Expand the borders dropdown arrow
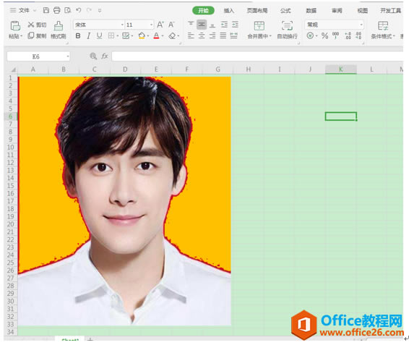This screenshot has height=345, width=409. click(118, 36)
